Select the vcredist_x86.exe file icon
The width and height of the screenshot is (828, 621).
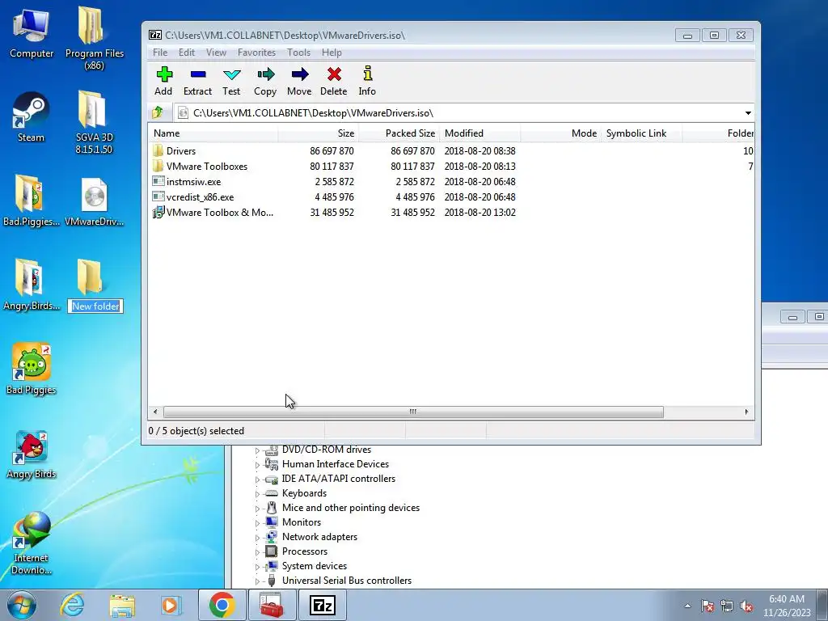pyautogui.click(x=158, y=196)
